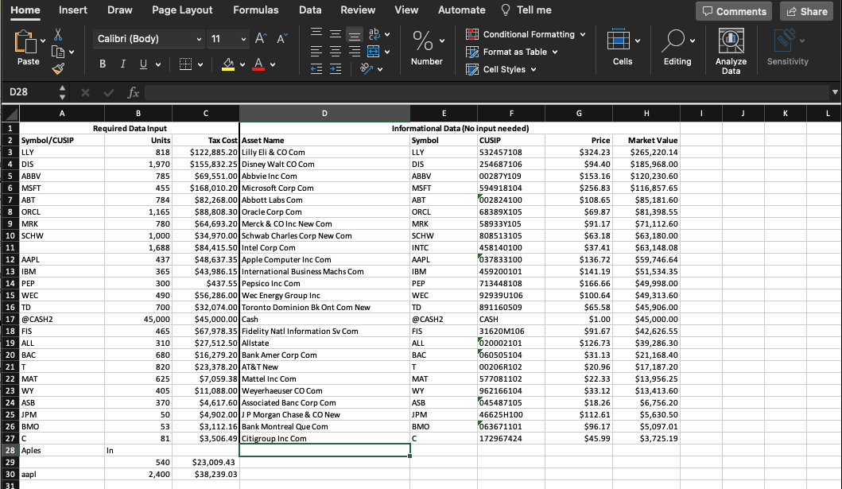The height and width of the screenshot is (489, 842).
Task: Center text horizontally
Action: [x=336, y=52]
